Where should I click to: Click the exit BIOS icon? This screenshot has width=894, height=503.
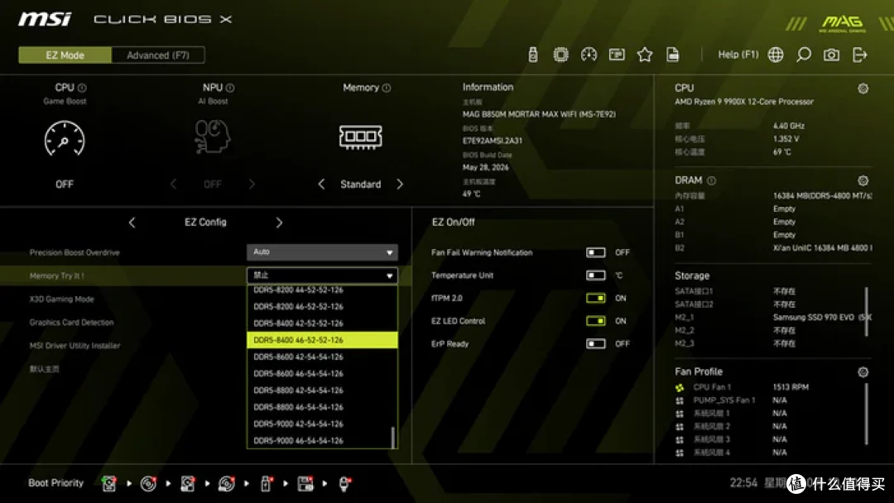click(x=860, y=55)
